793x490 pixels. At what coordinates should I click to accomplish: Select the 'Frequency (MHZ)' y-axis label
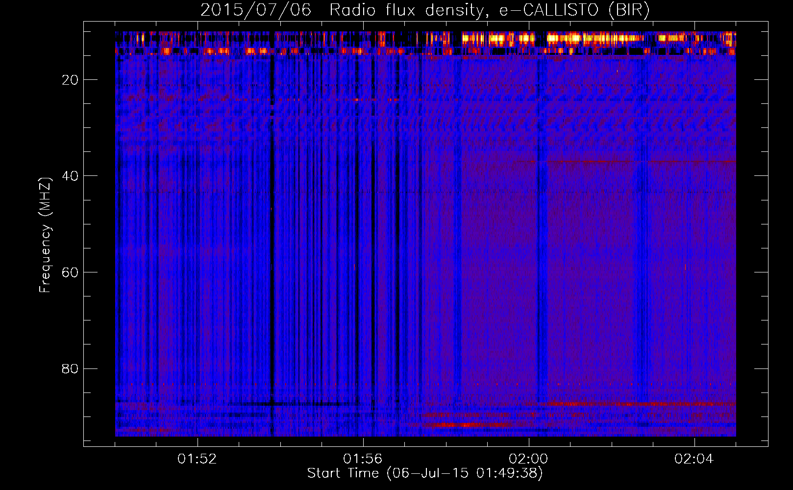coord(45,235)
